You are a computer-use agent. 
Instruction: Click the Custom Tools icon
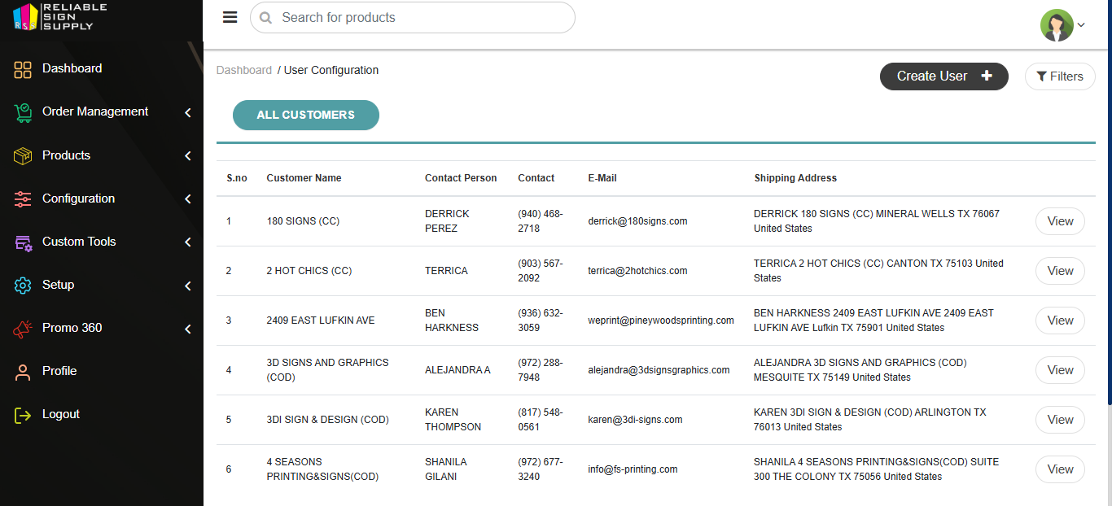[x=23, y=242]
